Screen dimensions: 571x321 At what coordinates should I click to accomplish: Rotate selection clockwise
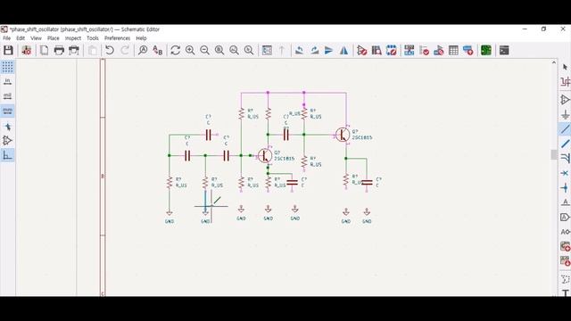tap(314, 50)
